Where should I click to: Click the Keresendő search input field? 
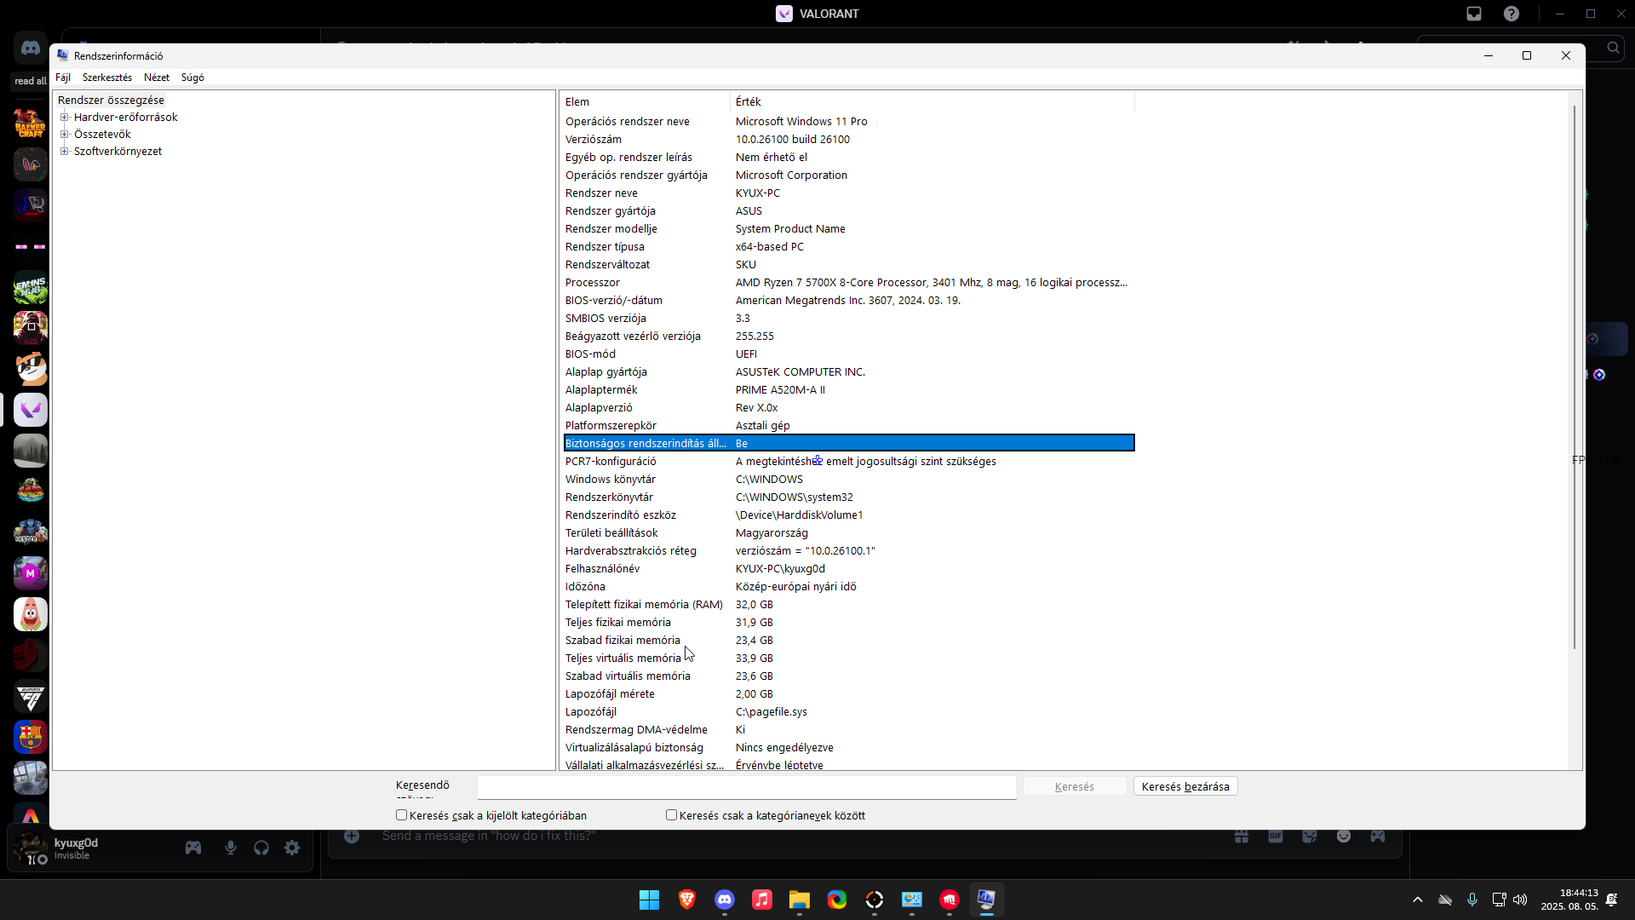747,787
